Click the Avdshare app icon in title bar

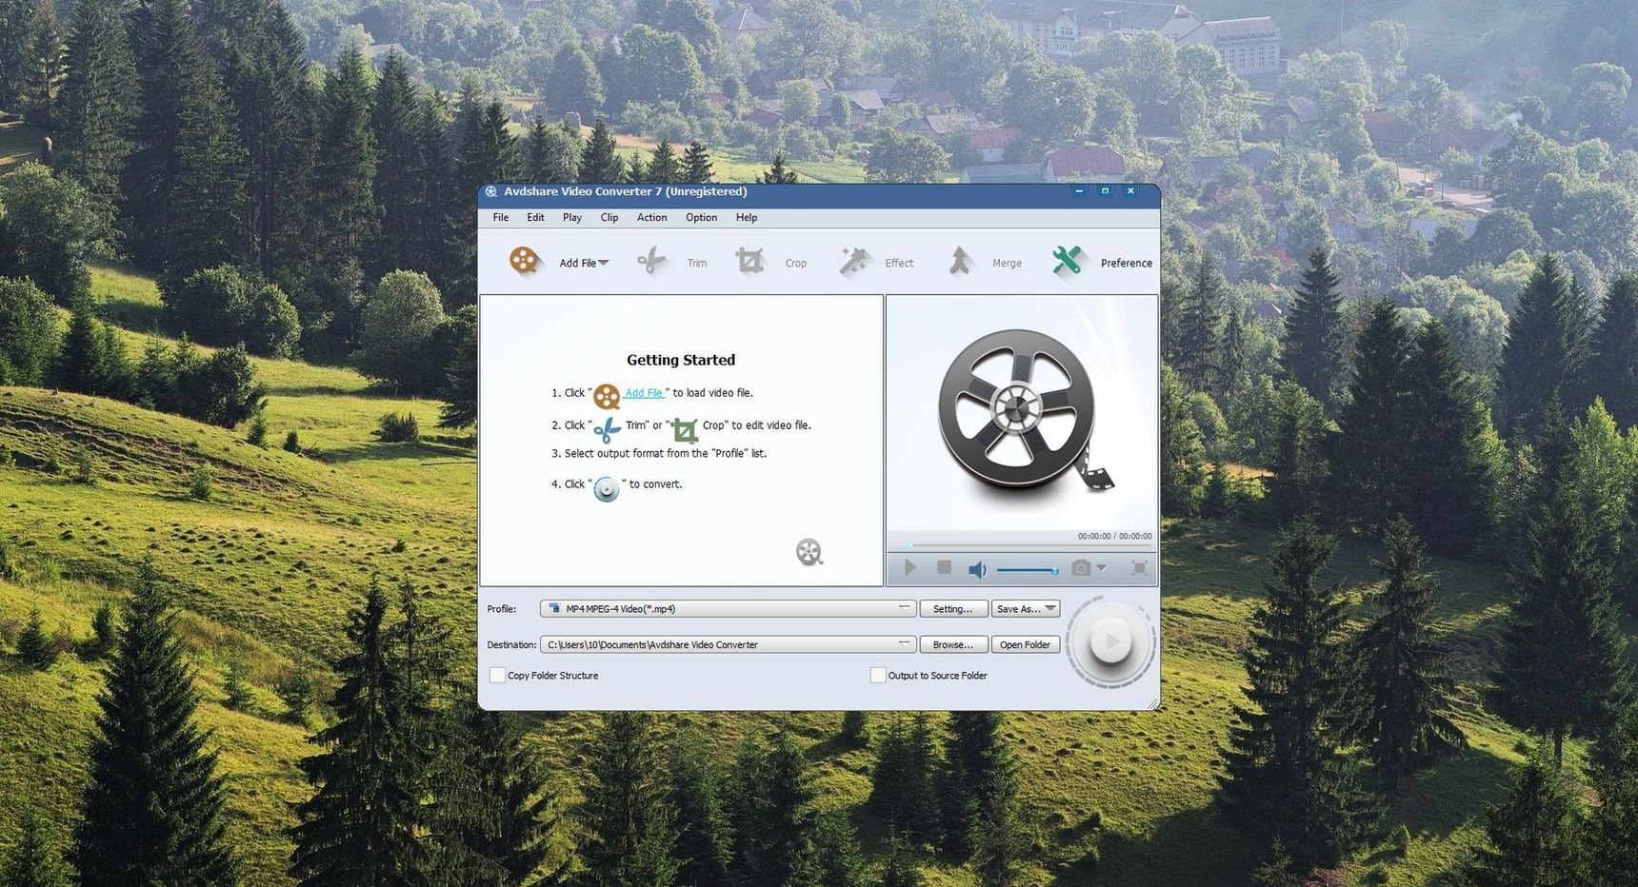coord(491,191)
